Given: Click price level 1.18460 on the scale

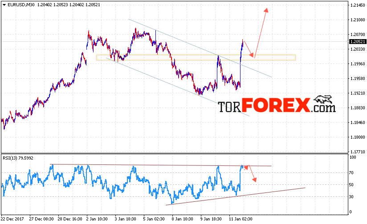Looking at the screenshot, I should pos(358,122).
